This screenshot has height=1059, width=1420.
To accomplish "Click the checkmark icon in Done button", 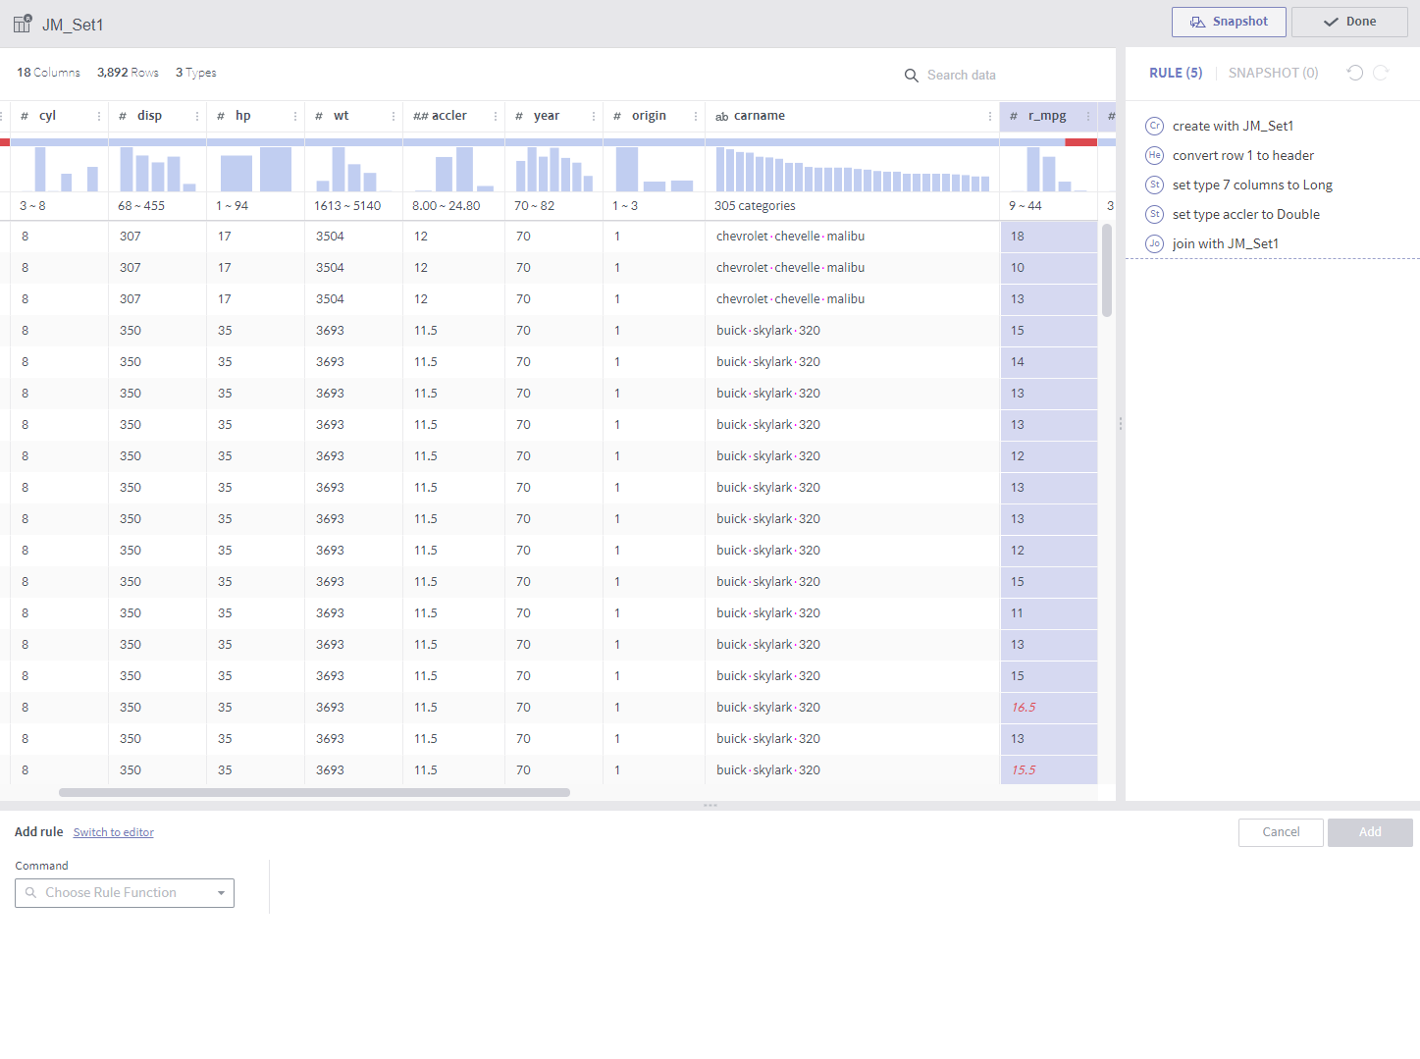I will click(1331, 22).
